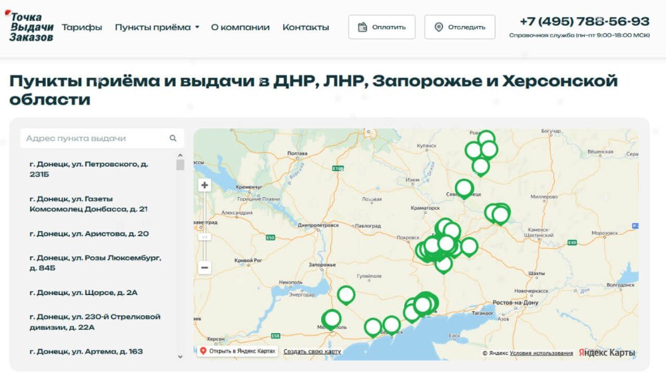Click the Яндекс Карты logo on map
Viewport: 666px width, 385px height.
607,352
